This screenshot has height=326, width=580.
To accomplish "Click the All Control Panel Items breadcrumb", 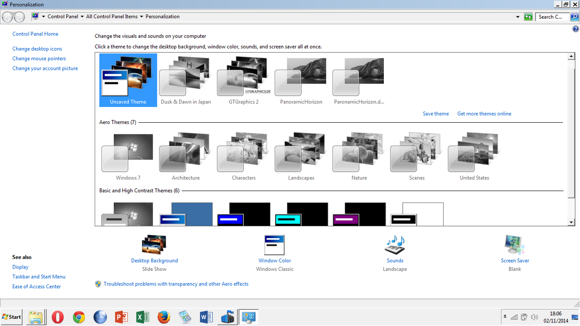I will pyautogui.click(x=112, y=17).
